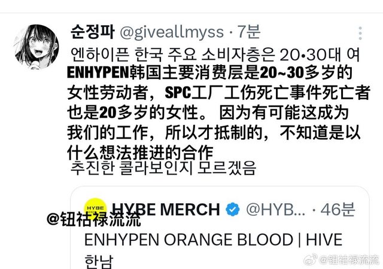Click the truncated @HYB... handle
383x269 pixels.
[275, 209]
